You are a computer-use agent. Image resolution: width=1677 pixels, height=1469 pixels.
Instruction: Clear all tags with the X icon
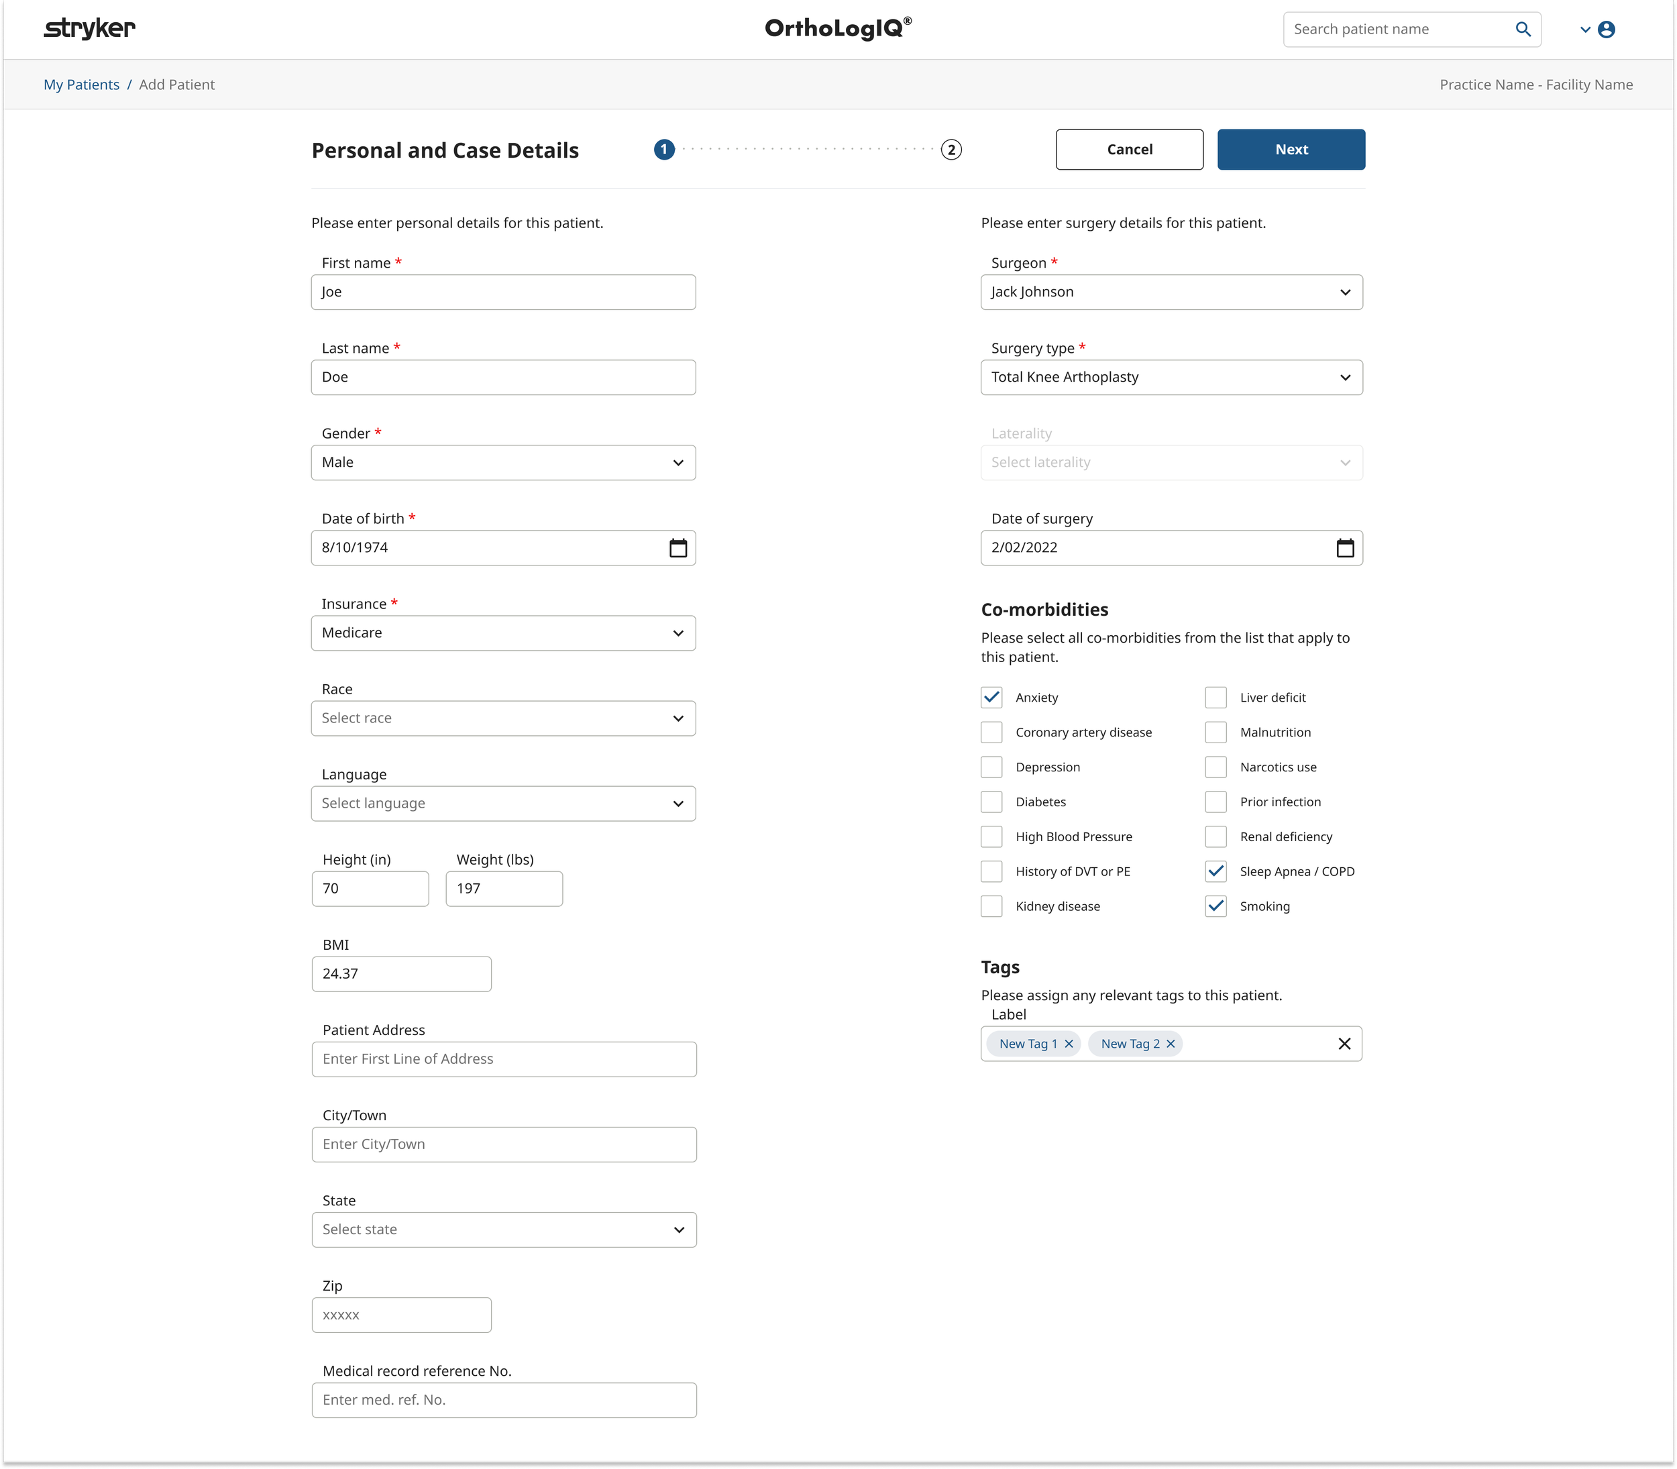[x=1344, y=1044]
